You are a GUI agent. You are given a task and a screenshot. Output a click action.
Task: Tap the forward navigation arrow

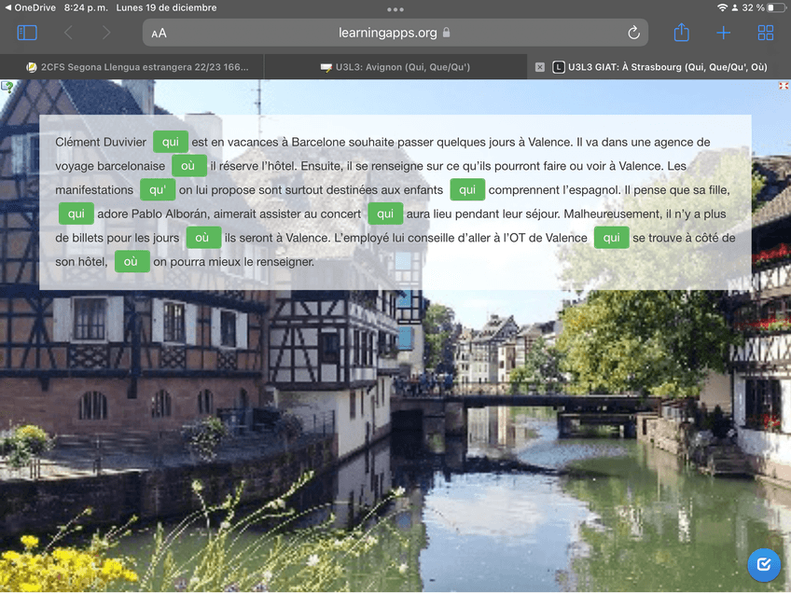tap(106, 33)
